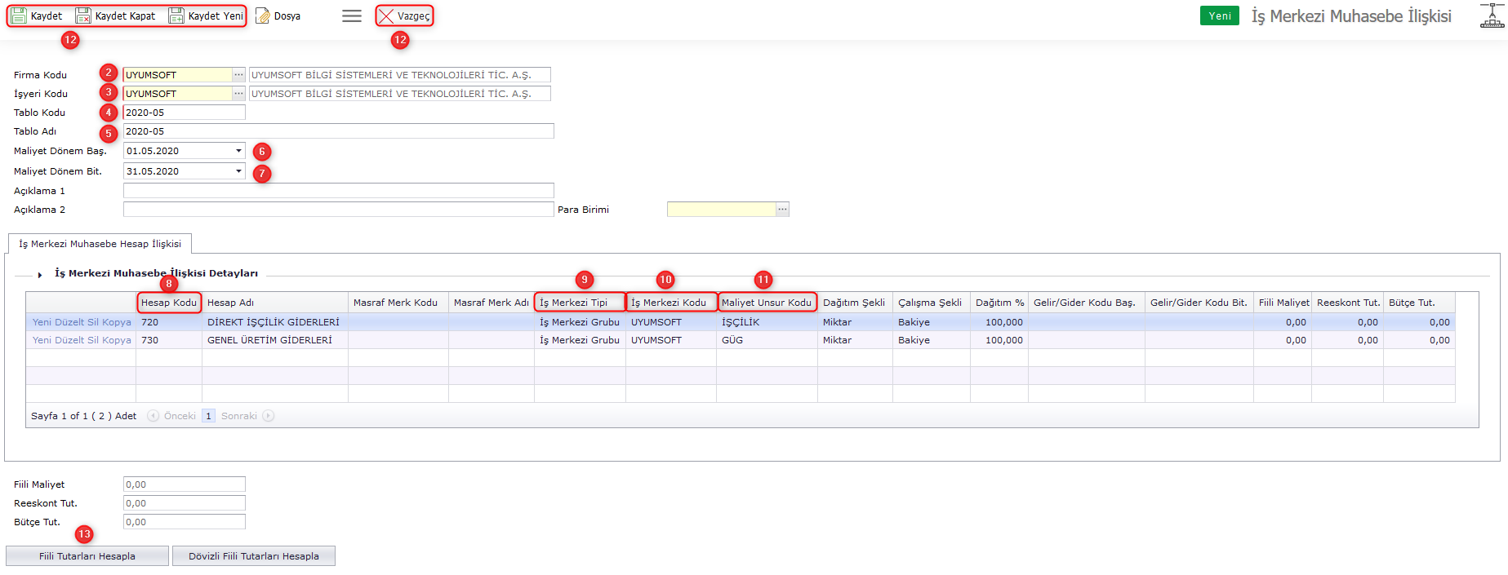
Task: Collapse the İş Merkezi Muhasebe İlişkisi Detayları section
Action: click(x=40, y=275)
